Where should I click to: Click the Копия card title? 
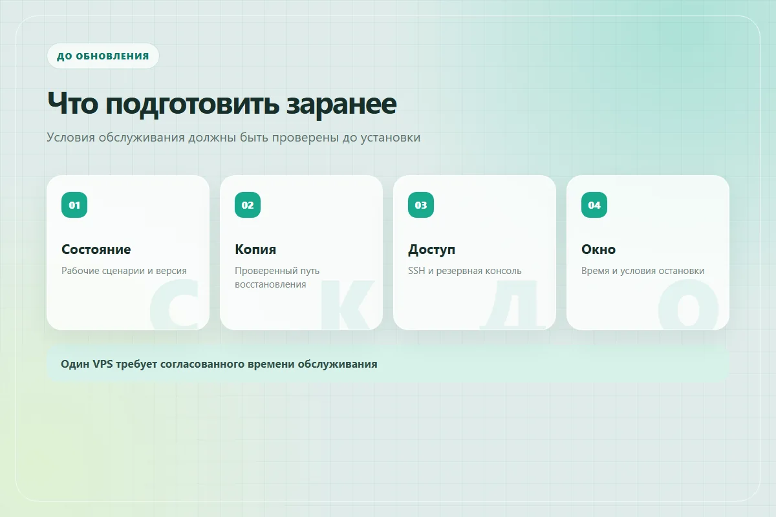(x=255, y=249)
